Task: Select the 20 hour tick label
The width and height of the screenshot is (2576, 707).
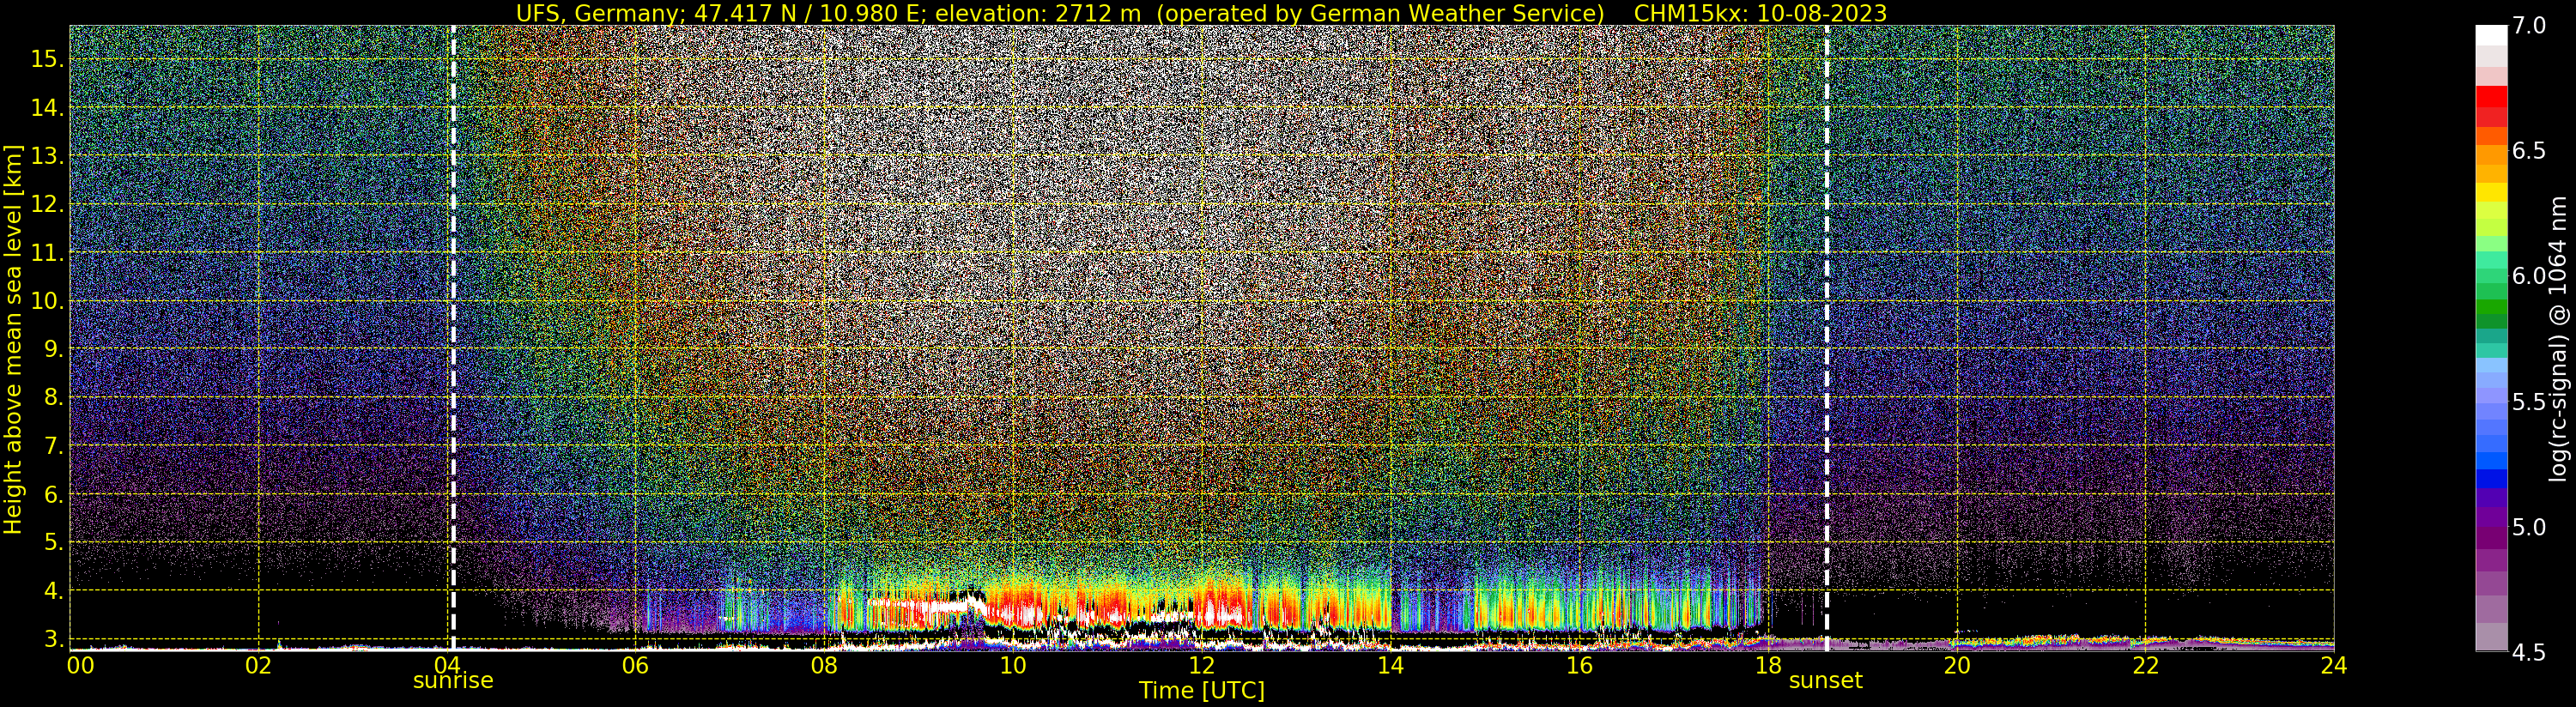Action: coord(1956,665)
